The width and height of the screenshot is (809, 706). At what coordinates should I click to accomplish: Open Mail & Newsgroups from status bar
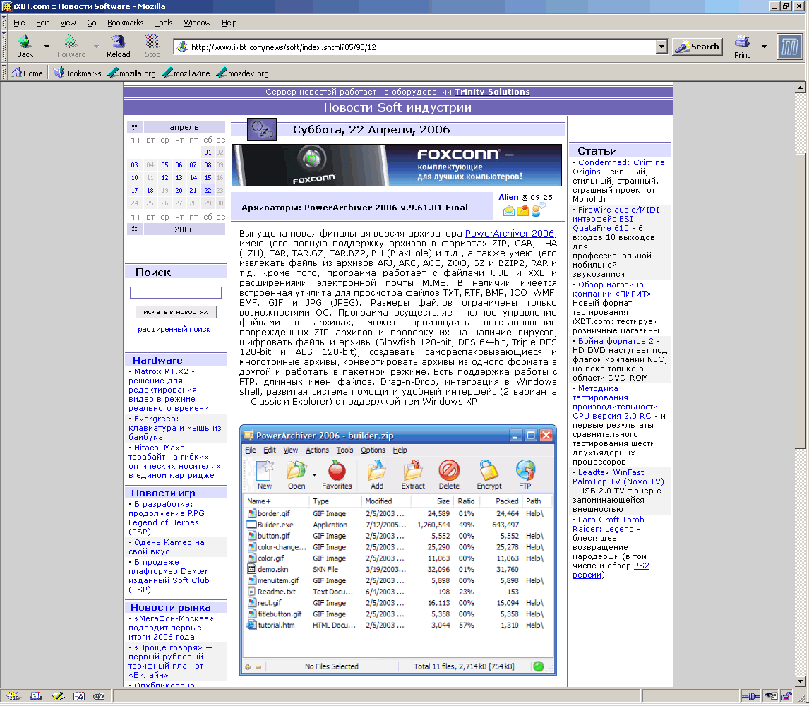(x=35, y=696)
